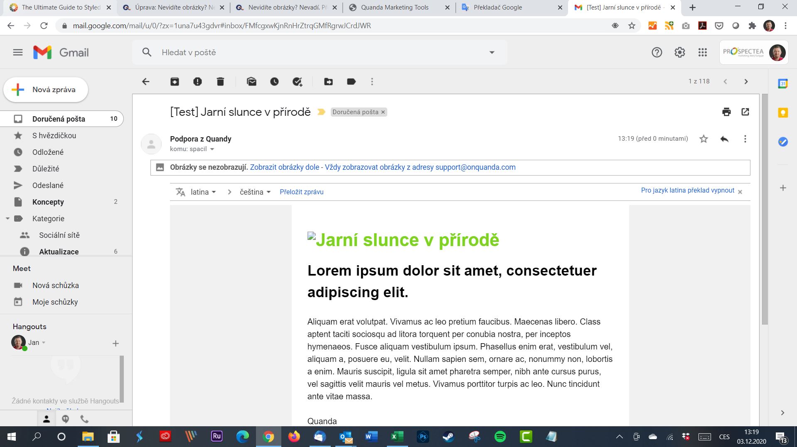
Task: Switch to Quanda Marketing Tools tab
Action: (399, 7)
